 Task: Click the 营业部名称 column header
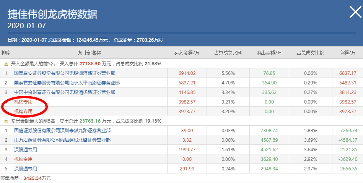[89, 53]
